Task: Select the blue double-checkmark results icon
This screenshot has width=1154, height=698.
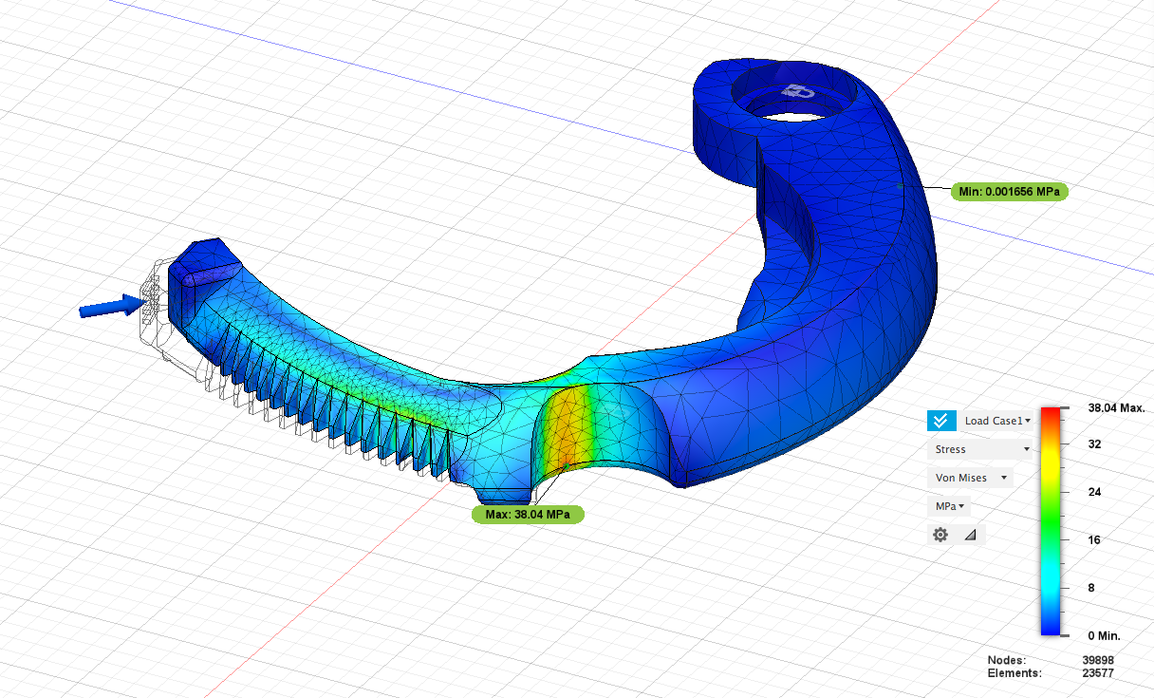Action: [x=940, y=420]
